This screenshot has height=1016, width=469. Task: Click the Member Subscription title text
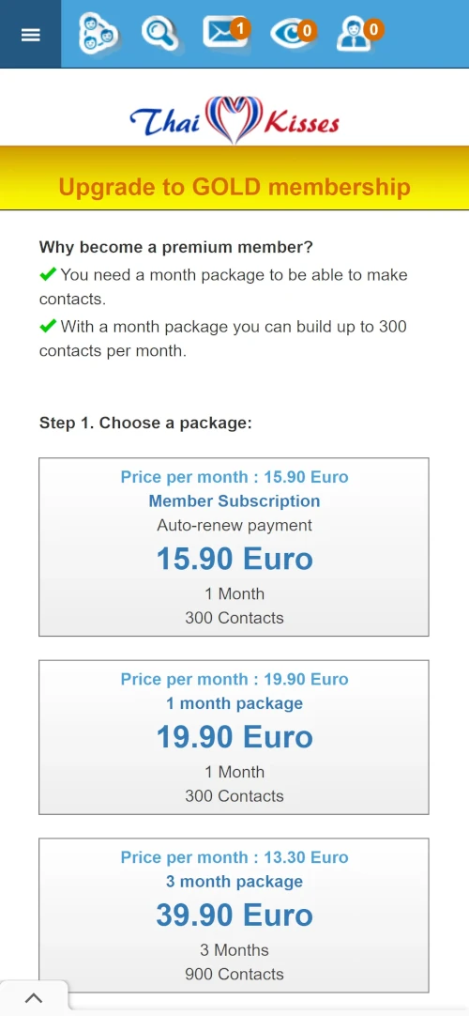(x=234, y=501)
